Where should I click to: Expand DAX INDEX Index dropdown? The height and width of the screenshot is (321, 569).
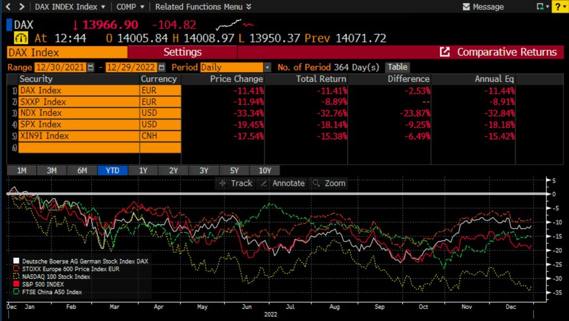[x=103, y=7]
